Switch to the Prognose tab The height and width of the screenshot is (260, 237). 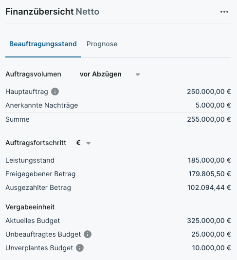pos(102,44)
